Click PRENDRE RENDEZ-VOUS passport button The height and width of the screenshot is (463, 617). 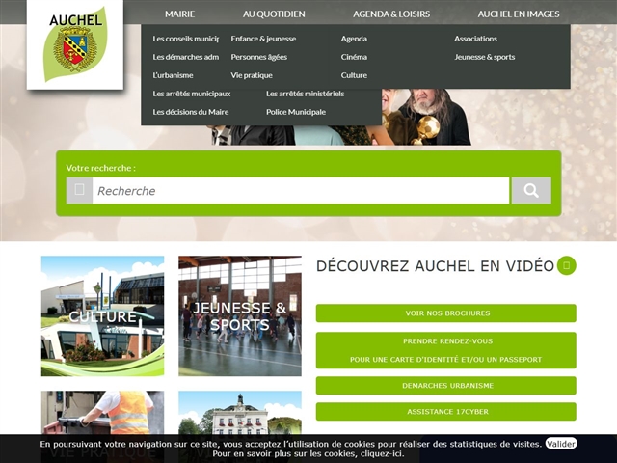point(445,350)
